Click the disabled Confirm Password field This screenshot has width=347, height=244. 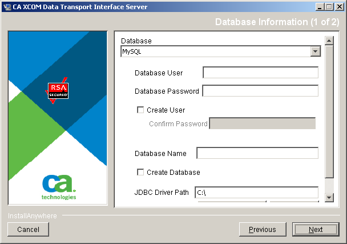coord(263,123)
